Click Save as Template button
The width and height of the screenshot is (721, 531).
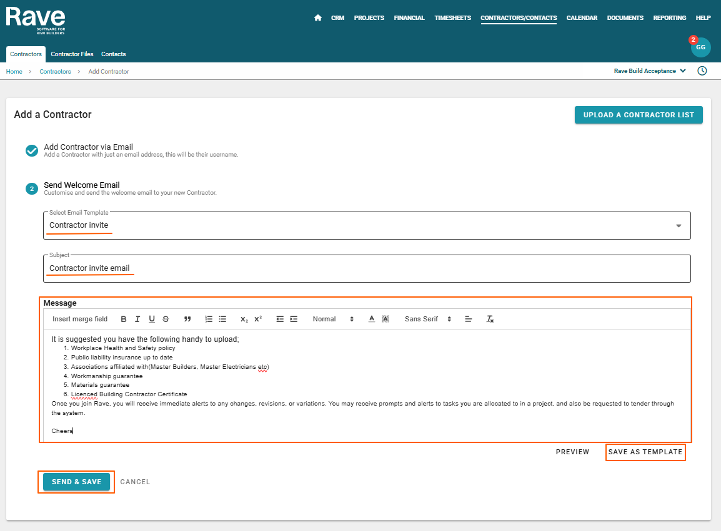click(645, 452)
